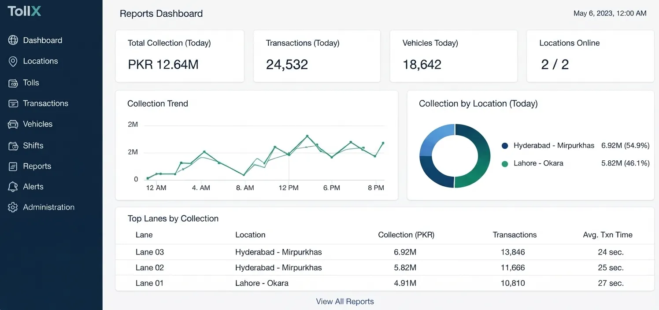Open Vehicles from the sidebar
This screenshot has width=659, height=310.
point(38,124)
